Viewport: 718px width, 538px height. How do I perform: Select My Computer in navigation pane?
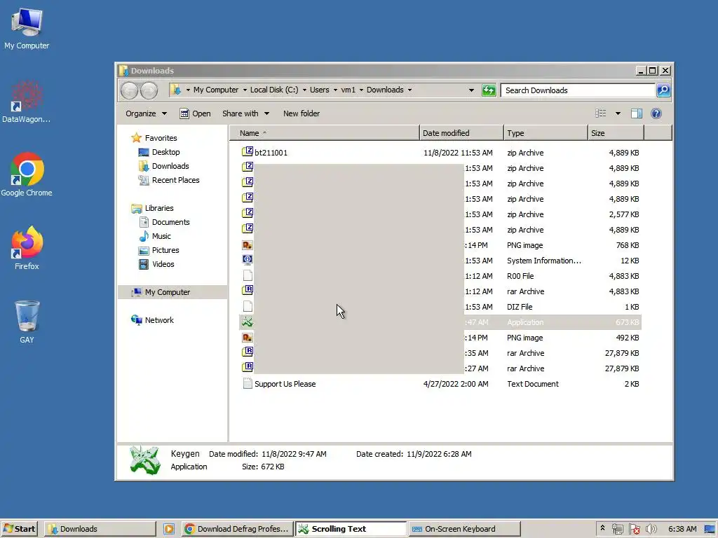tap(172, 292)
